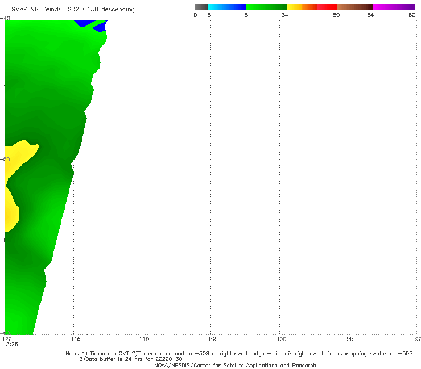
Task: Click the longitude label '-115'
Action: 73,339
